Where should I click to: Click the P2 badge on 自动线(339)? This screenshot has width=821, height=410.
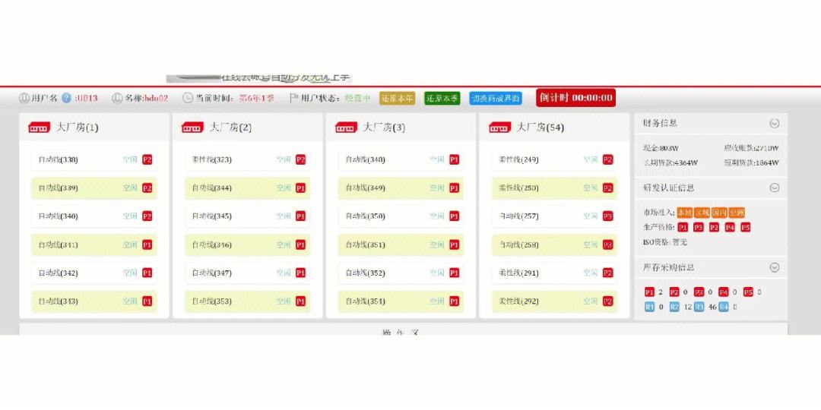pos(147,188)
